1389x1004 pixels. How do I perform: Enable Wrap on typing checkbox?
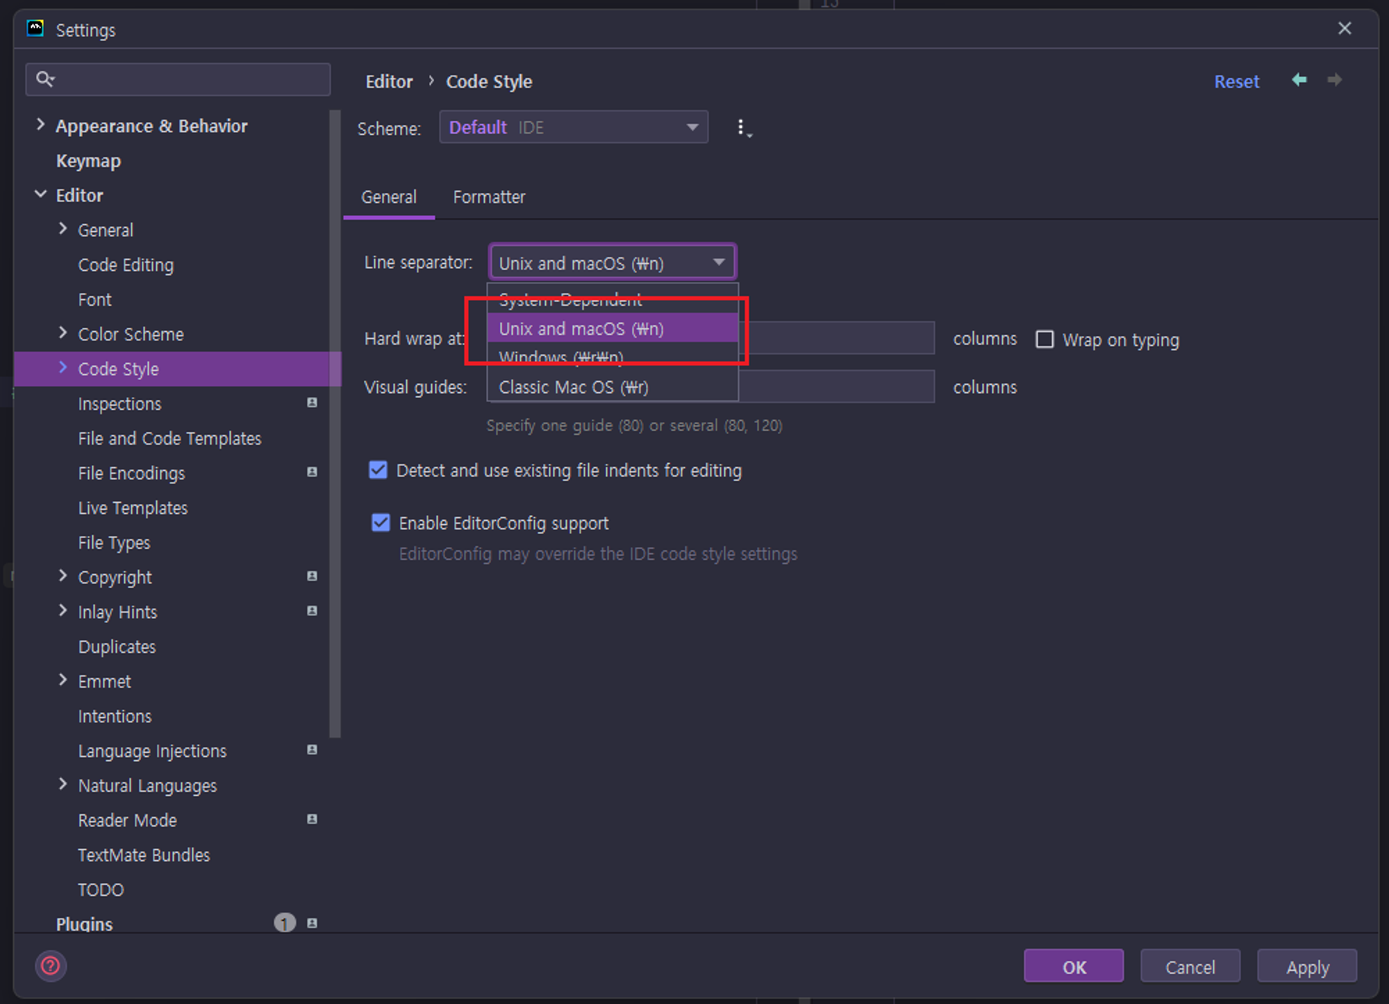point(1045,340)
